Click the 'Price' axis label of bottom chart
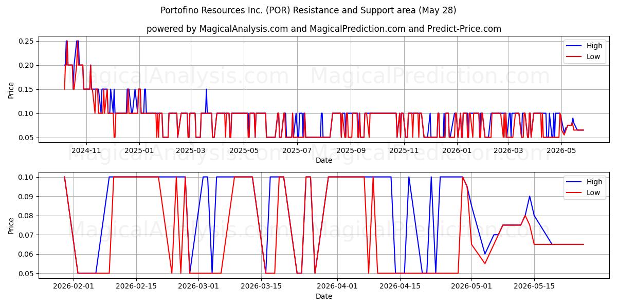 coord(11,225)
